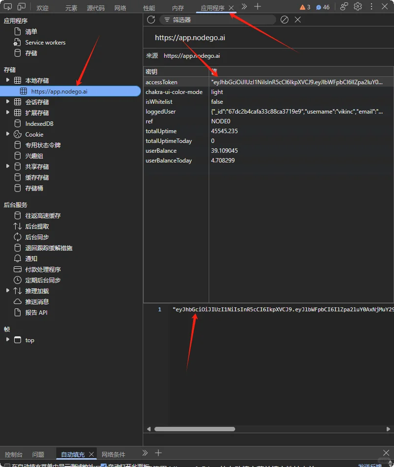Show more drawer tabs via » chevron
This screenshot has width=394, height=467.
pyautogui.click(x=145, y=453)
